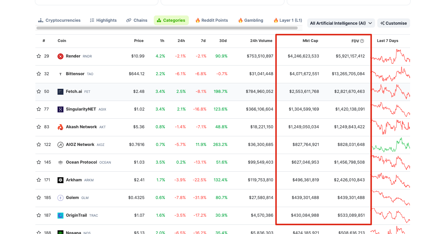Click the FDV help question-mark icon
This screenshot has height=234, width=447.
362,41
